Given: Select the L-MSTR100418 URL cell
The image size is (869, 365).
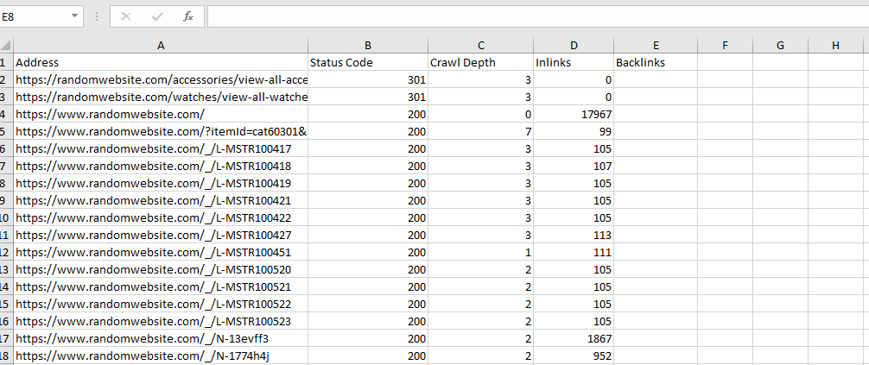Looking at the screenshot, I should coord(161,166).
